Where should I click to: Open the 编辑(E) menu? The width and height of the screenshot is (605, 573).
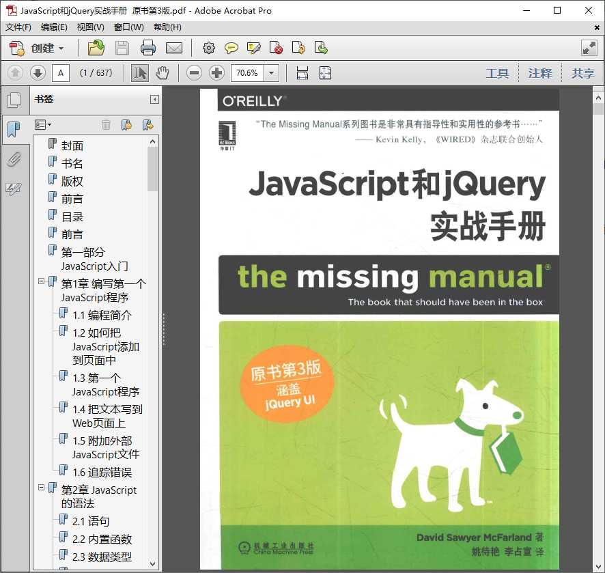click(54, 27)
